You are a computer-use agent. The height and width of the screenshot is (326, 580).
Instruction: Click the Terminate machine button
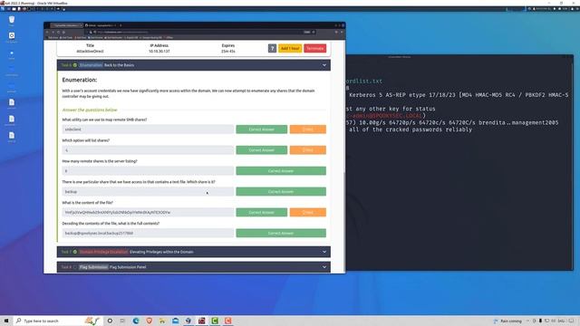point(314,48)
